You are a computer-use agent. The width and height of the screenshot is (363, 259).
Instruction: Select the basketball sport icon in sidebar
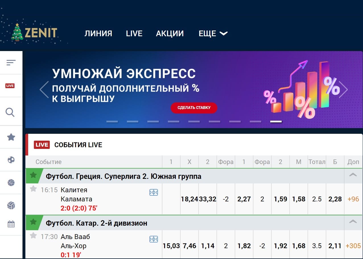11,182
